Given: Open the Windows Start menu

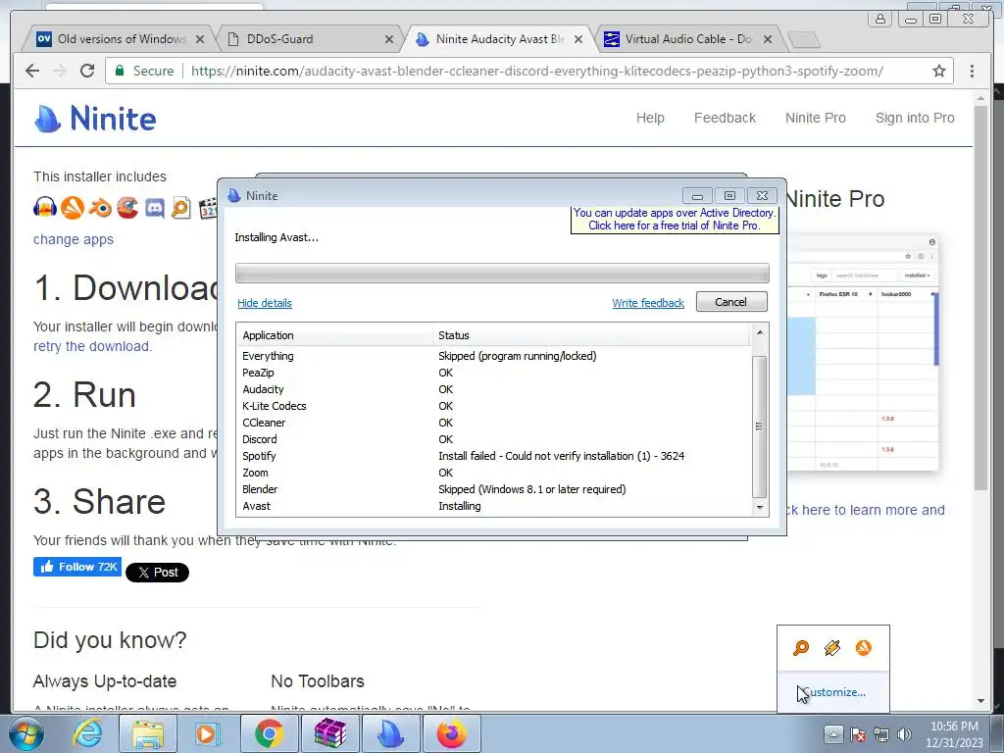Looking at the screenshot, I should (x=26, y=734).
